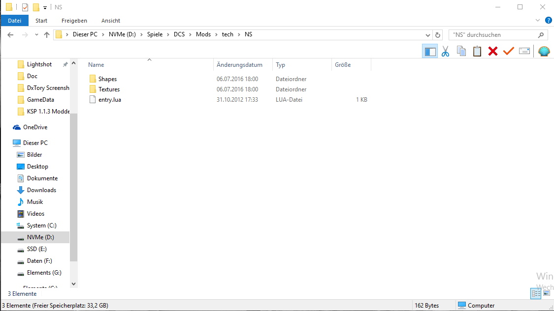Open the Doc folder in sidebar
The width and height of the screenshot is (554, 311).
click(32, 76)
